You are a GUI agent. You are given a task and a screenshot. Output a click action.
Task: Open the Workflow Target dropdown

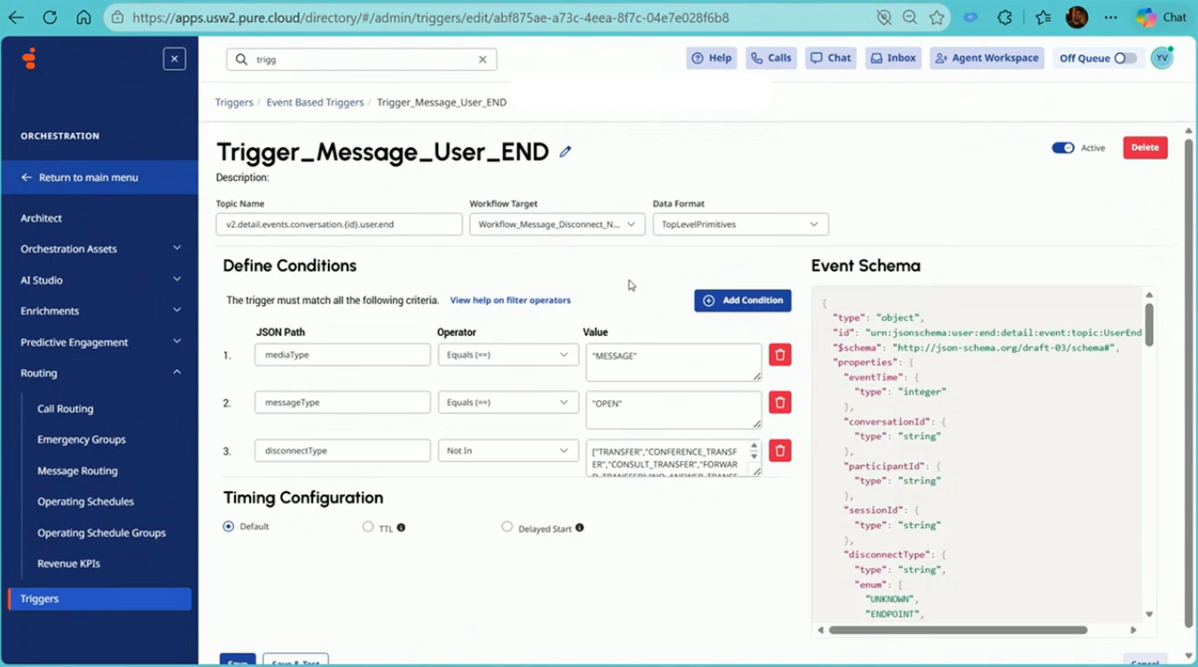pos(557,224)
